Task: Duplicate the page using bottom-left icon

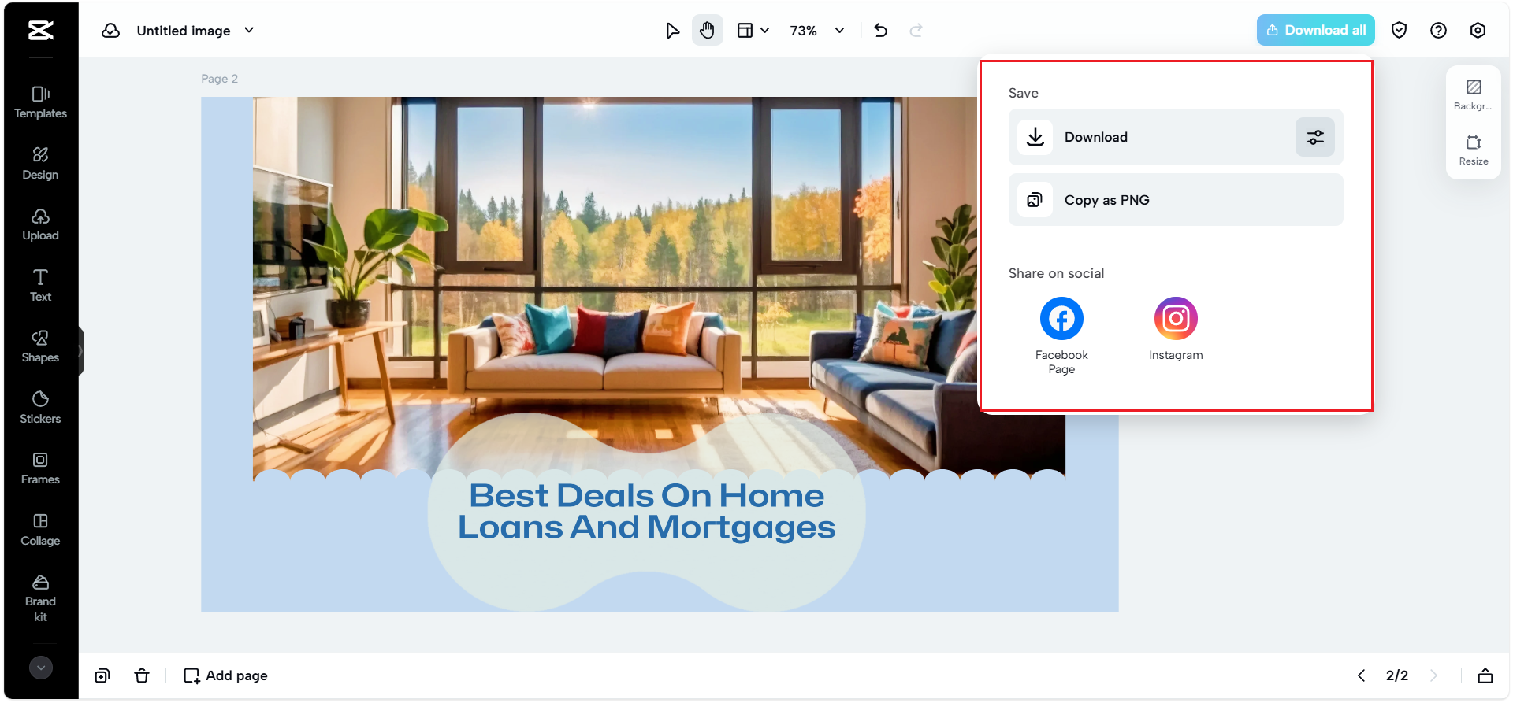Action: [102, 675]
